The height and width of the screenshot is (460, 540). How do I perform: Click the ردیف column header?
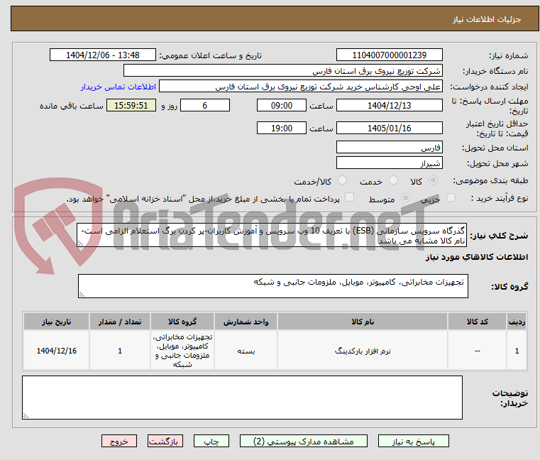click(517, 322)
